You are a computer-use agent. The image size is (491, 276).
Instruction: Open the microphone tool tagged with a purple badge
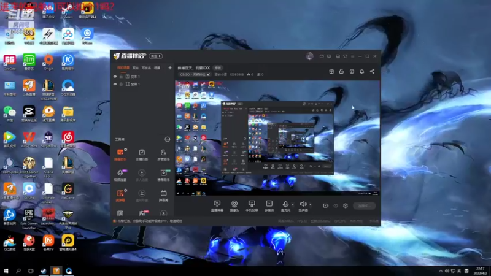point(120,175)
